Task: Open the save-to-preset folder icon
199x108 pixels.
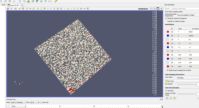Action: tap(175, 98)
